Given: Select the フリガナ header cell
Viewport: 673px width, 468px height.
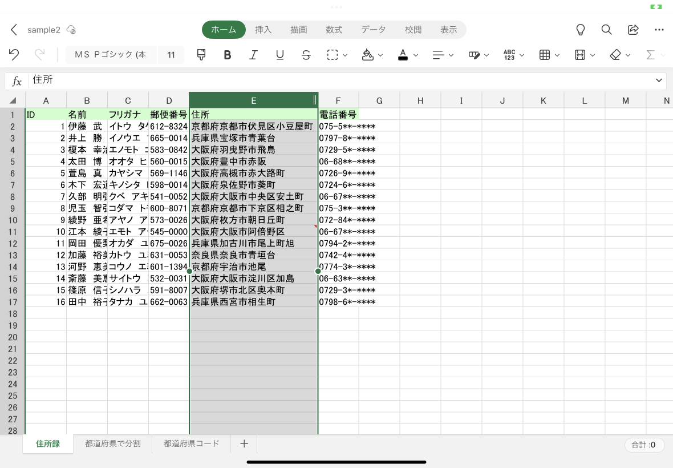Looking at the screenshot, I should click(128, 114).
